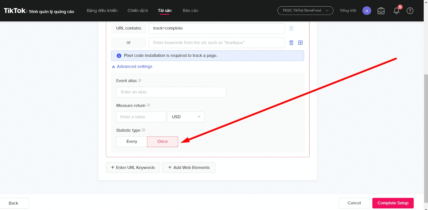The image size is (428, 210).
Task: Click info icon in Pixel code notice
Action: 119,56
